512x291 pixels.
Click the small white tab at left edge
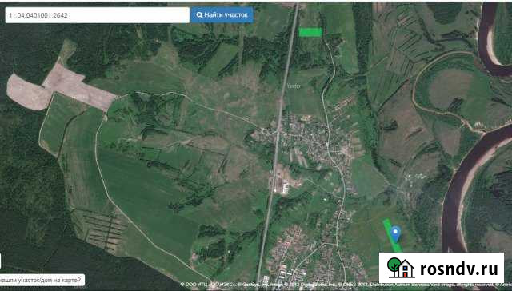pos(0,261)
